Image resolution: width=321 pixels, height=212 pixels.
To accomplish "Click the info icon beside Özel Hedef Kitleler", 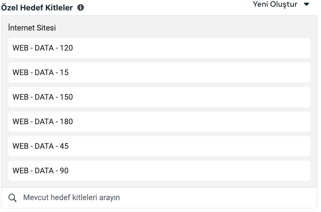I will tap(81, 8).
